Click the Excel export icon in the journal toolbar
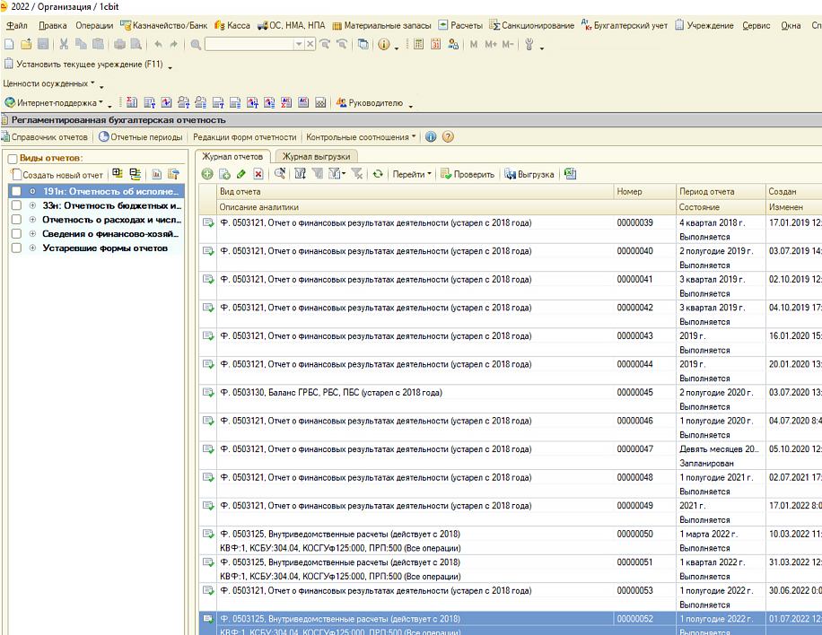 571,174
